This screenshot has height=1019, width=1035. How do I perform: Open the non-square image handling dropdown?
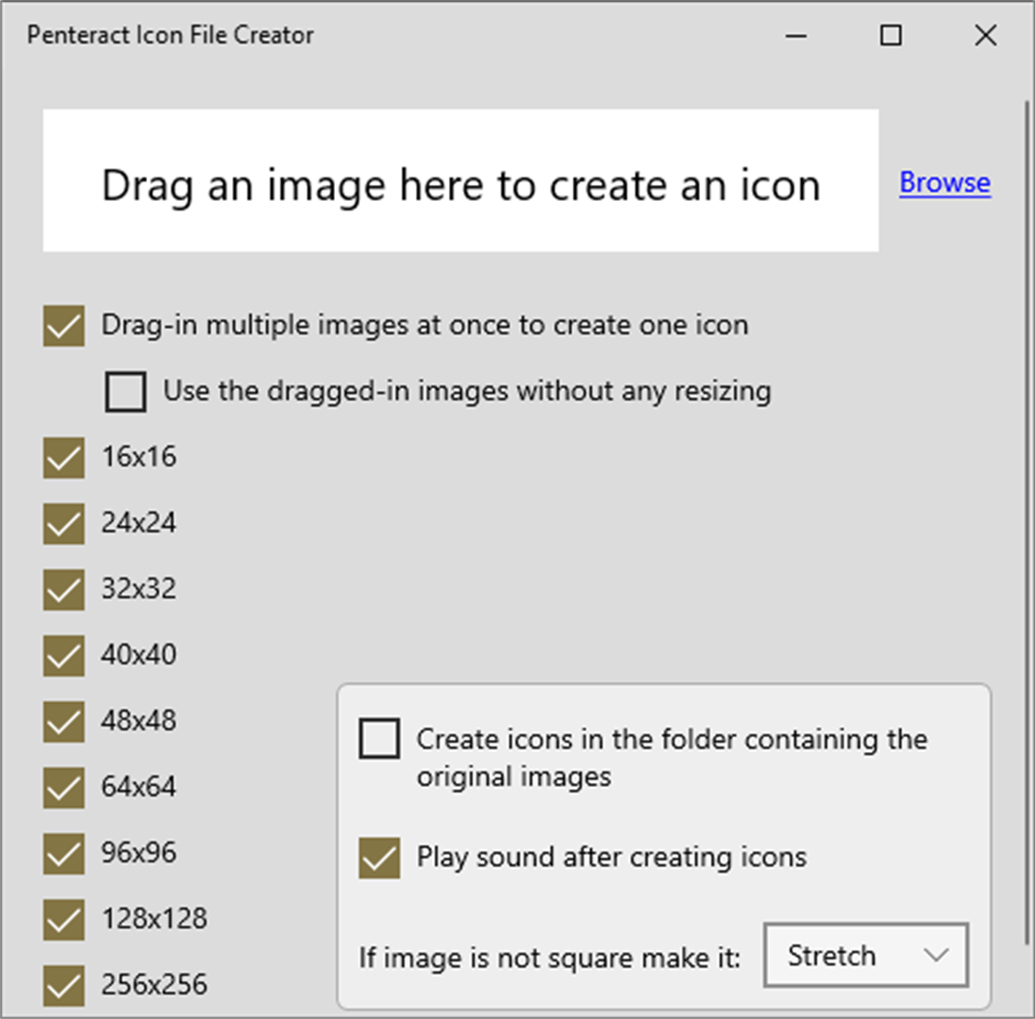point(864,955)
